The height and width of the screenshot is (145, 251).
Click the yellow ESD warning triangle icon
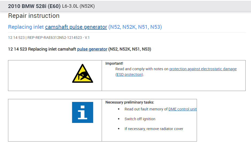(82, 73)
